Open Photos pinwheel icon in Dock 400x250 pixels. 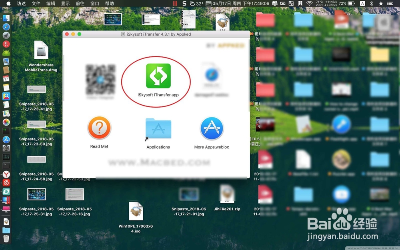6,122
